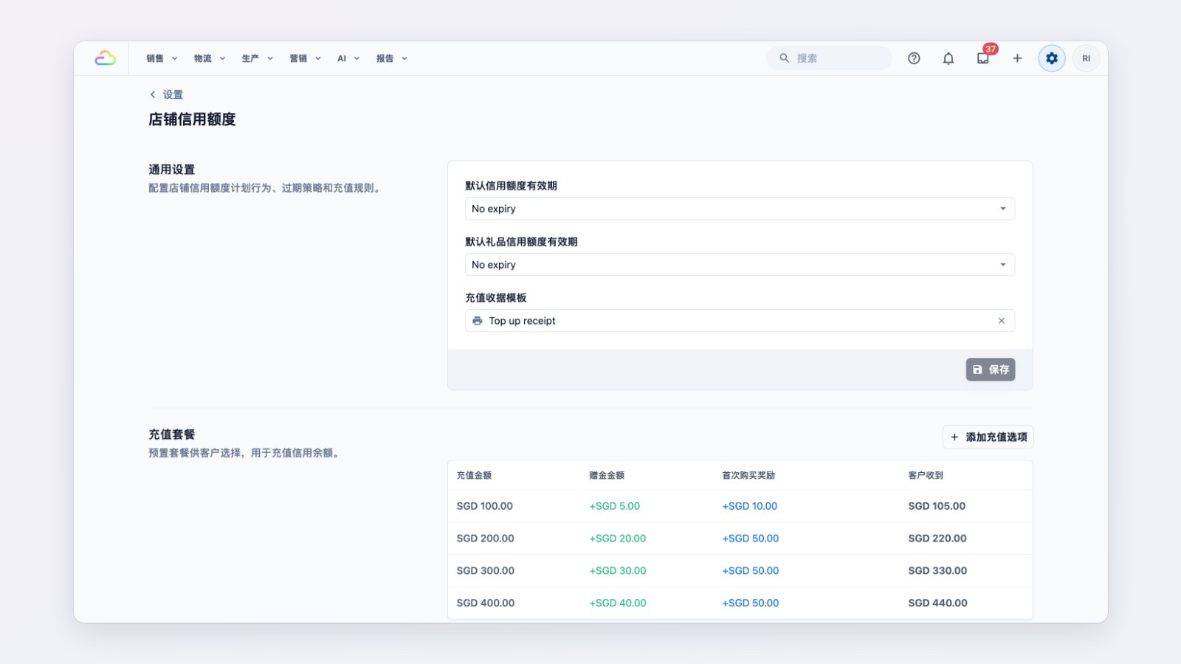Click the 客户收到 column header

tap(926, 475)
